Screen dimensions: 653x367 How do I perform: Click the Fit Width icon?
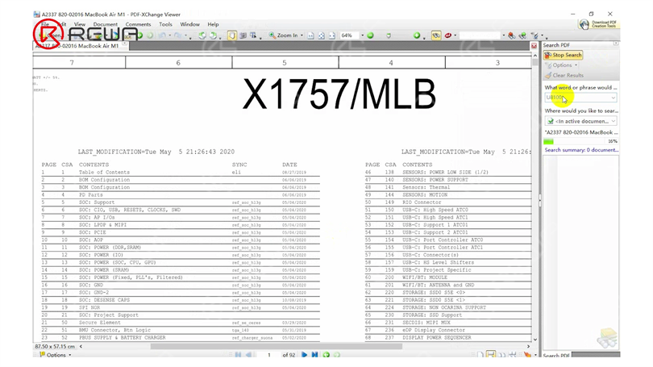[332, 35]
